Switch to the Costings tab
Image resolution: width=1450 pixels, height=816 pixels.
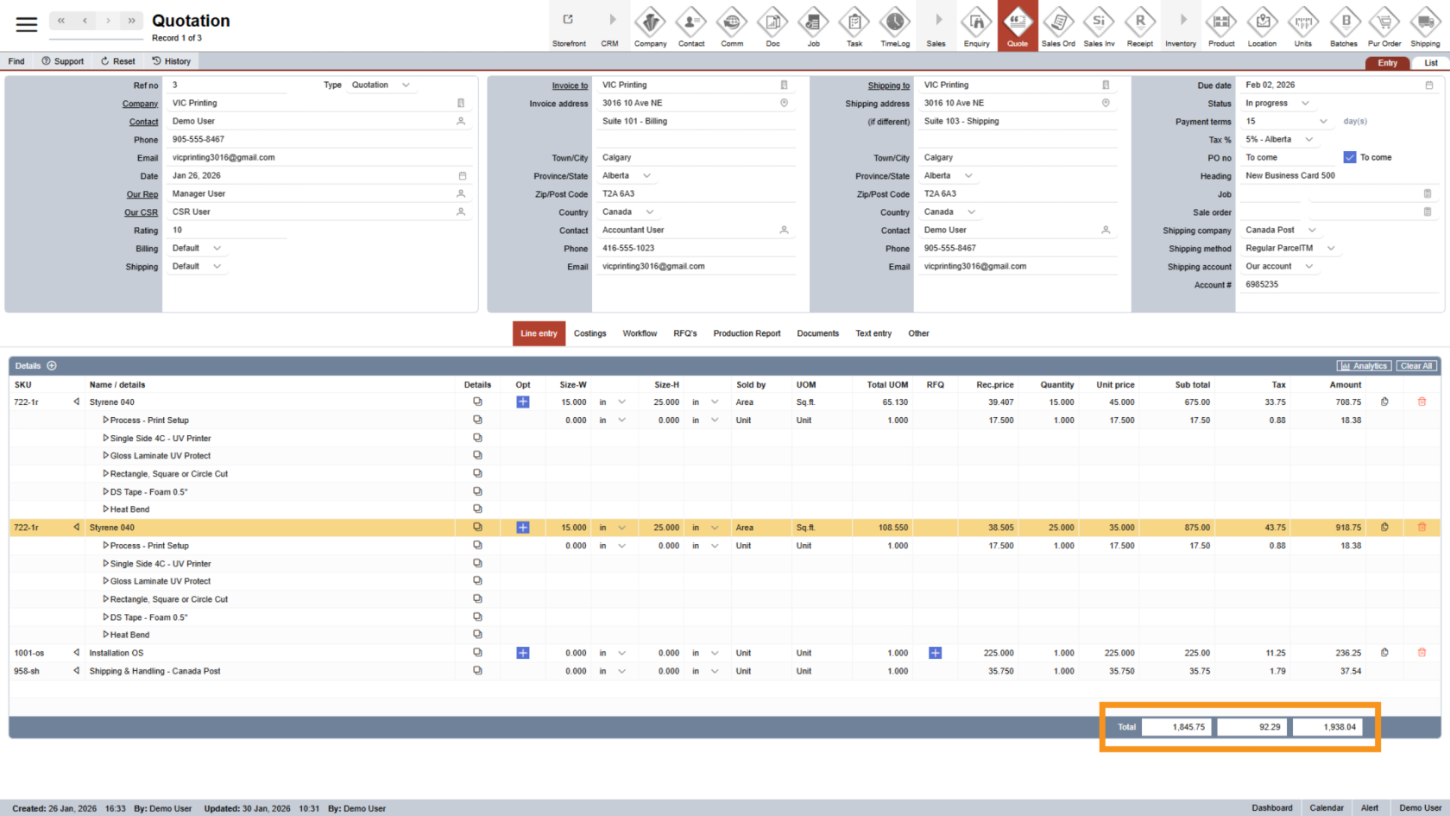click(589, 333)
